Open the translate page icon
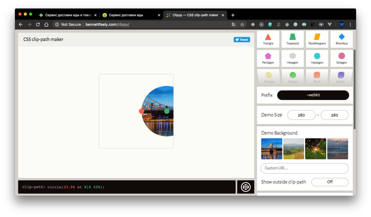This screenshot has width=371, height=217. click(234, 25)
